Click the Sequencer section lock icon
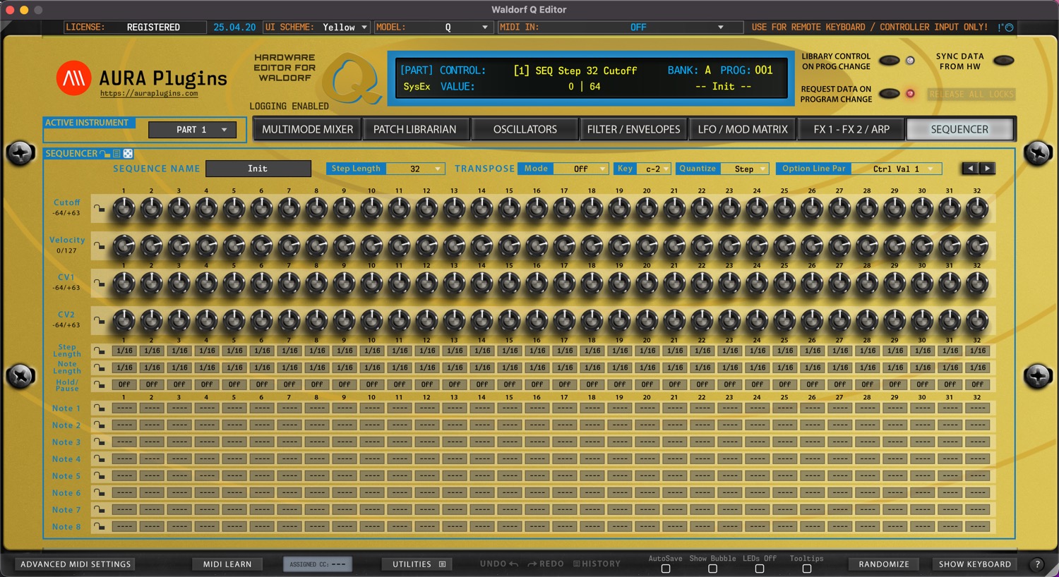Image resolution: width=1059 pixels, height=577 pixels. pyautogui.click(x=105, y=153)
